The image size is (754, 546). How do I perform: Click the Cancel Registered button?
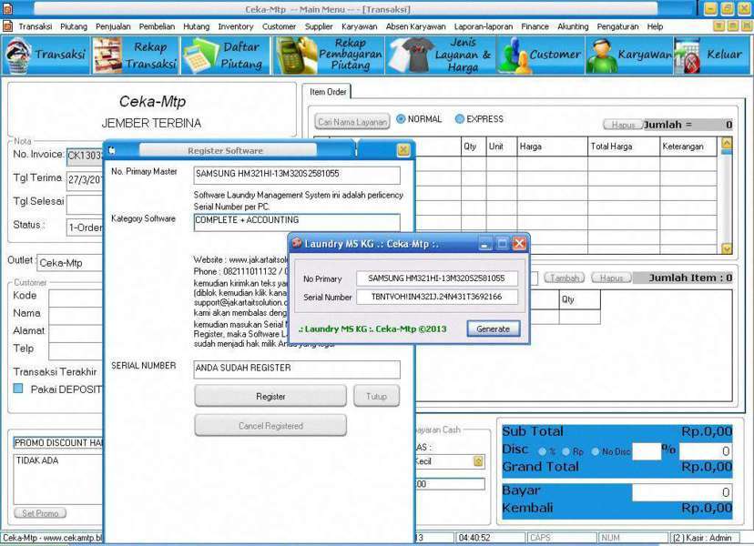270,425
